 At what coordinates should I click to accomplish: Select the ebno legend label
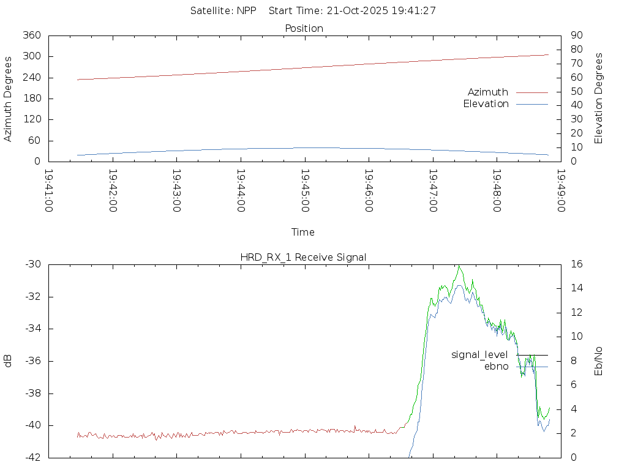click(x=496, y=367)
